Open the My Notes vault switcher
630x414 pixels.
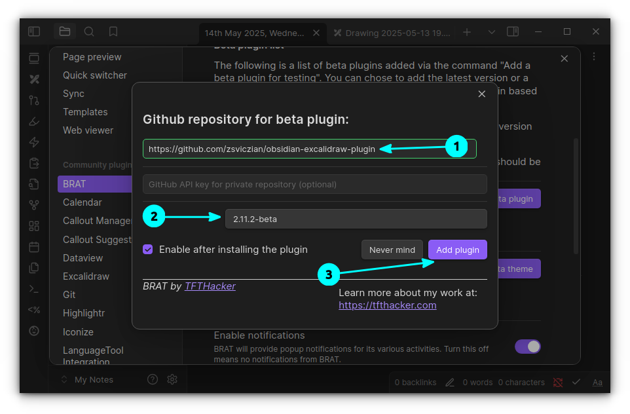(86, 379)
